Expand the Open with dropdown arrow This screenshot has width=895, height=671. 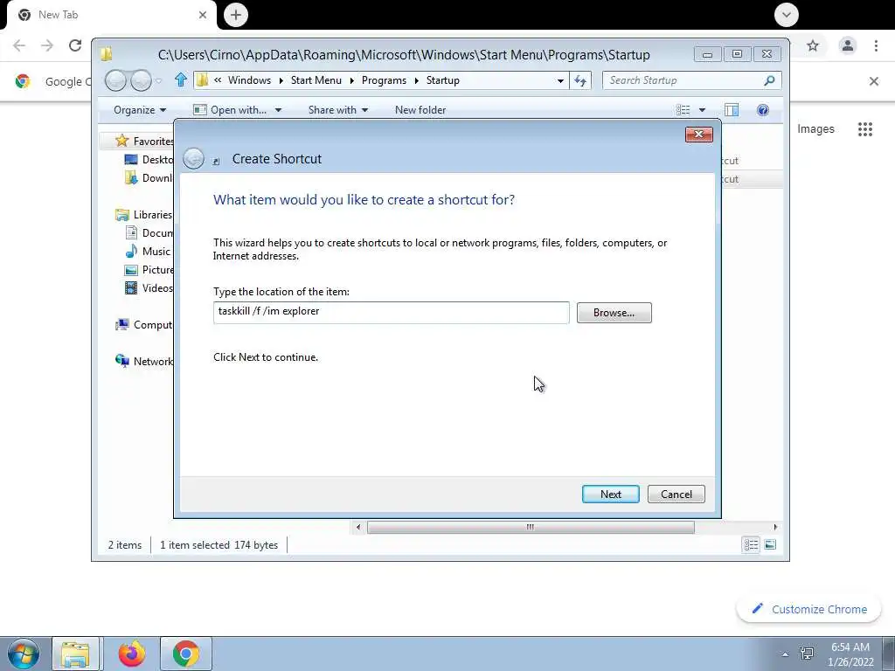[278, 110]
